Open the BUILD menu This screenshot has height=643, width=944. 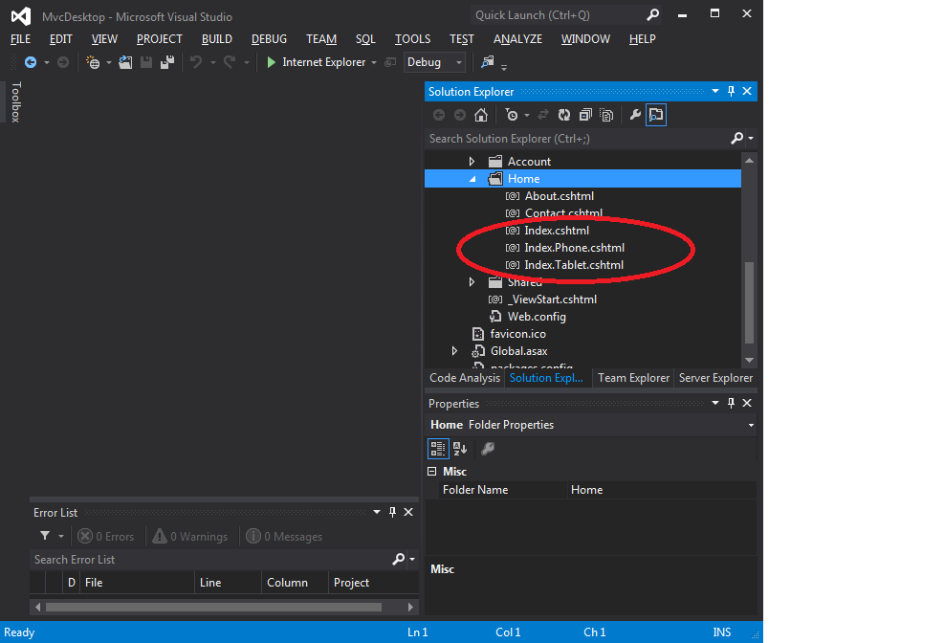pyautogui.click(x=217, y=39)
